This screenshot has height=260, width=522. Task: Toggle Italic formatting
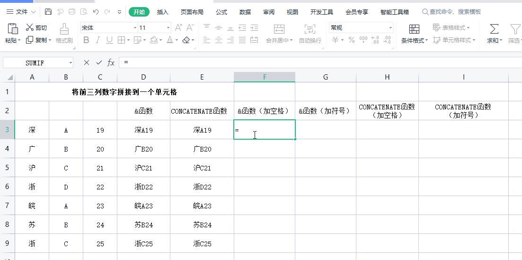pos(98,40)
